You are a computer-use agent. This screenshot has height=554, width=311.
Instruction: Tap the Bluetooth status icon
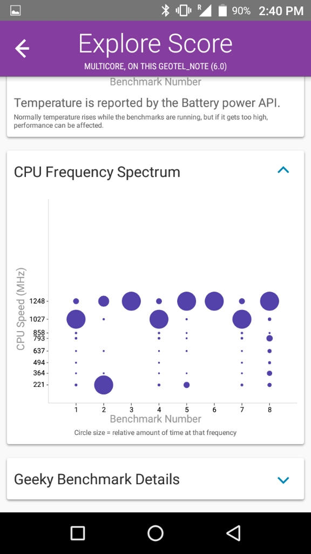[x=165, y=11]
